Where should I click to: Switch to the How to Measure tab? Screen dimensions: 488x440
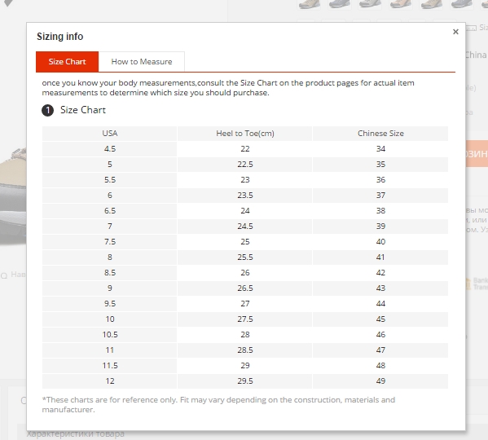[x=142, y=62]
